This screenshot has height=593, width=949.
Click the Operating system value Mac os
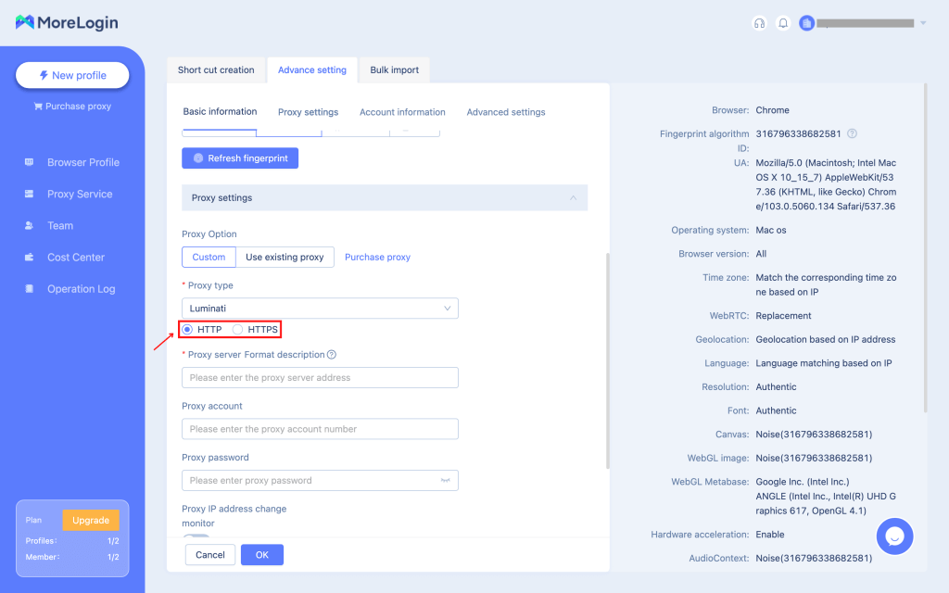click(770, 230)
